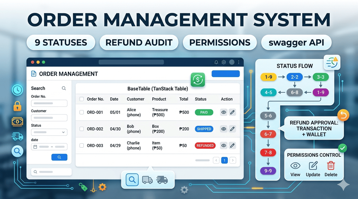
Task: View order ORD-003 via eye icon
Action: pos(223,145)
